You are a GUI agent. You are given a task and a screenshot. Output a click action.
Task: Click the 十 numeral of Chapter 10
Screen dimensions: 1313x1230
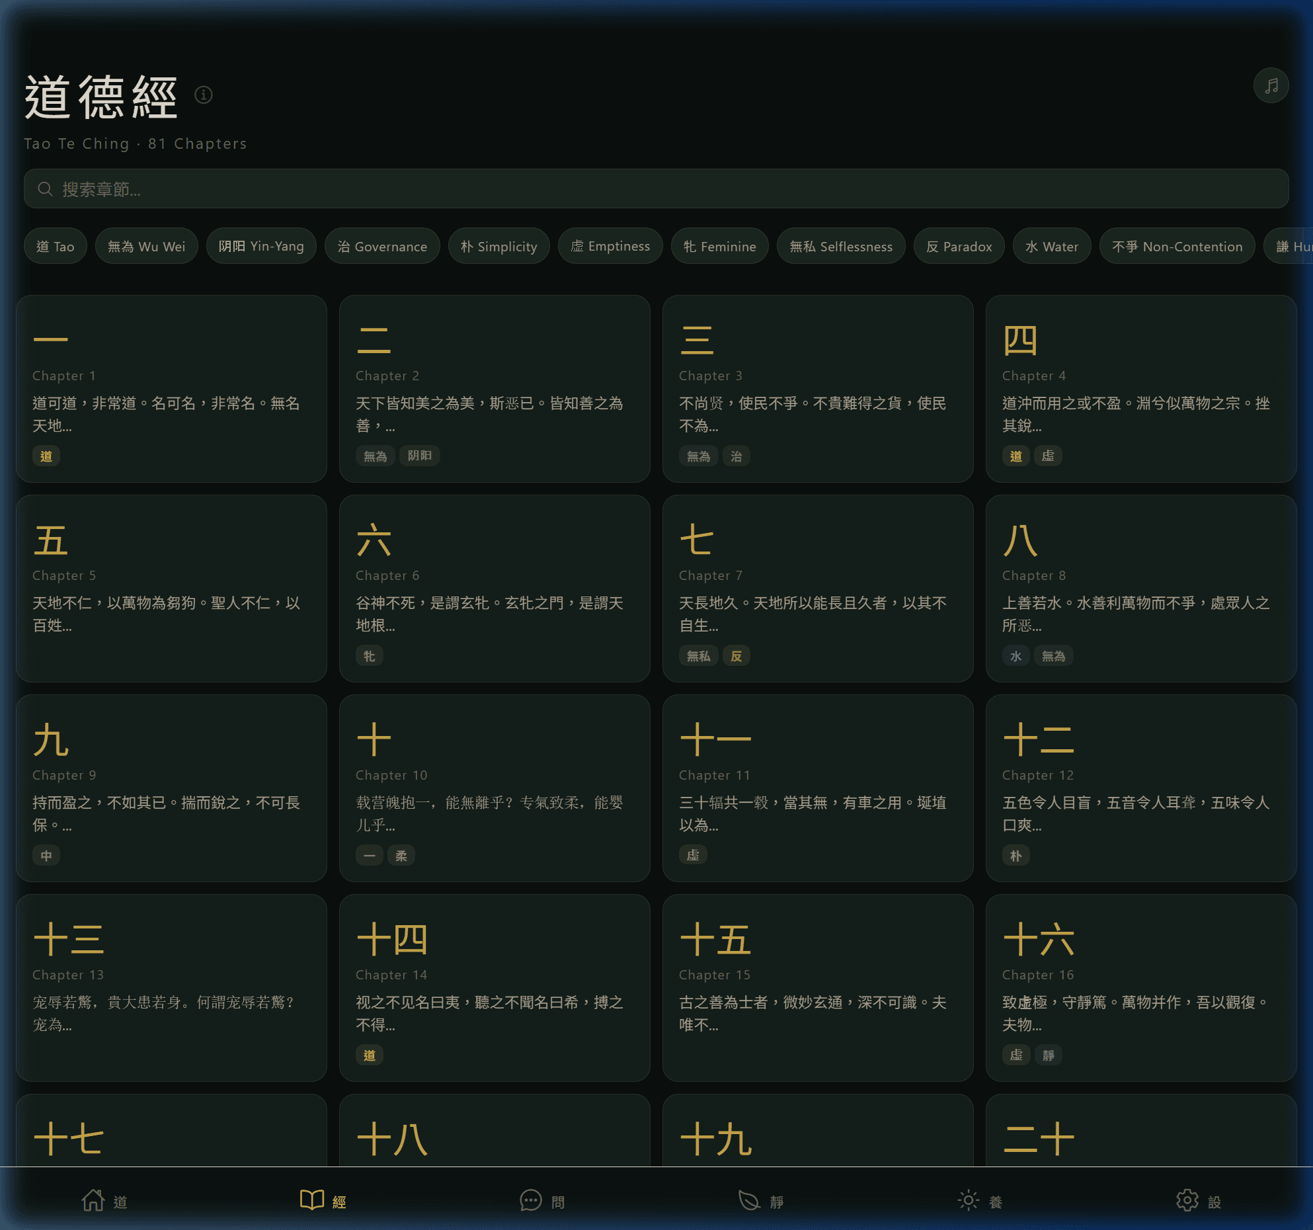coord(374,740)
